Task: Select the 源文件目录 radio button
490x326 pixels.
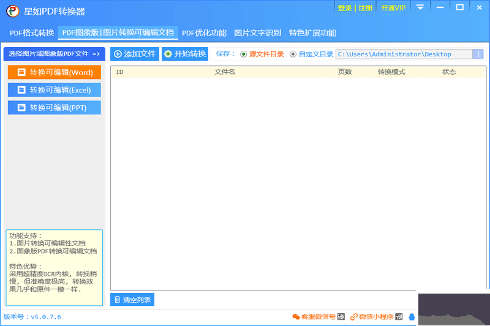Action: (x=244, y=54)
